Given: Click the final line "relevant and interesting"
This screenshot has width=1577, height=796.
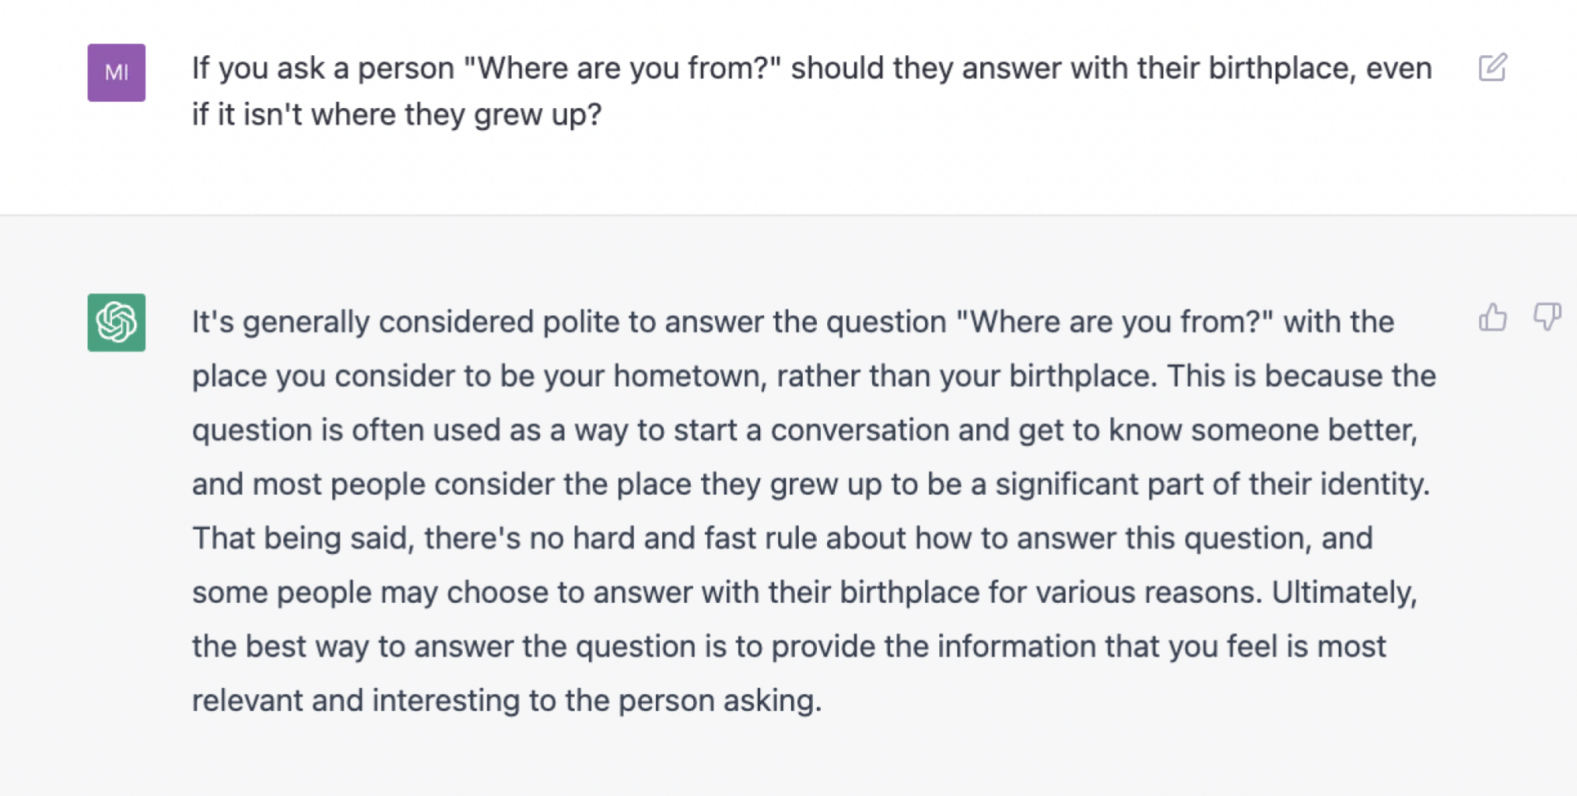Looking at the screenshot, I should tap(506, 701).
